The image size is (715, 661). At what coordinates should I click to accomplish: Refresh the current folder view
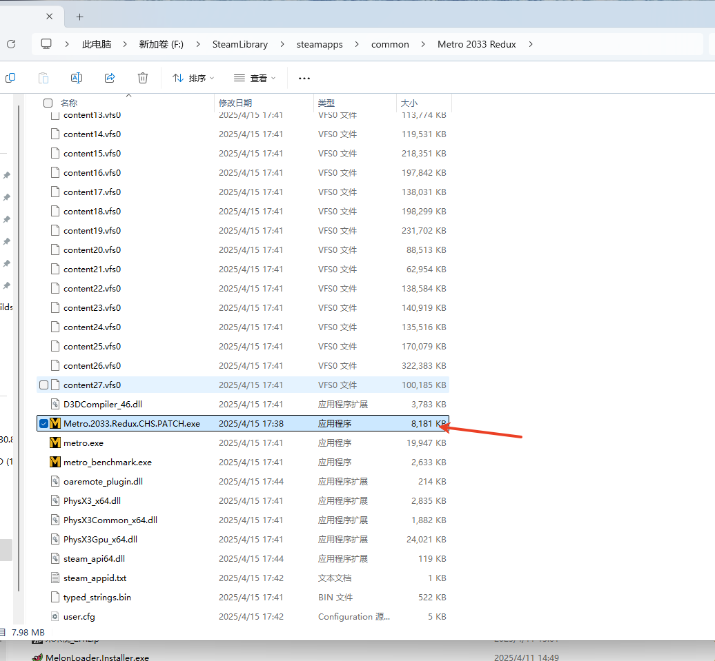(x=12, y=44)
